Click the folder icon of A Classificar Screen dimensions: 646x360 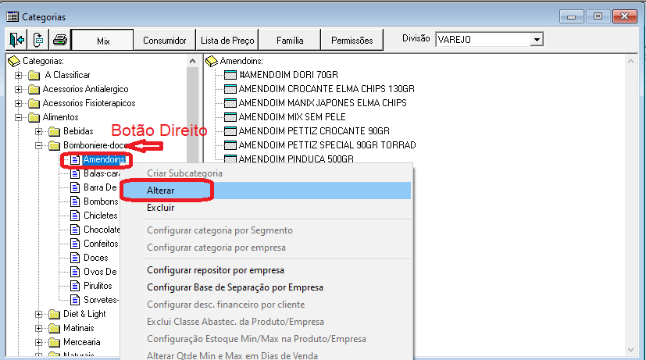34,76
